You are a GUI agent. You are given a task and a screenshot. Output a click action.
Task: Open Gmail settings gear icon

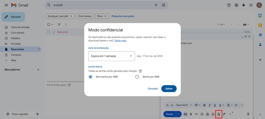[236, 5]
